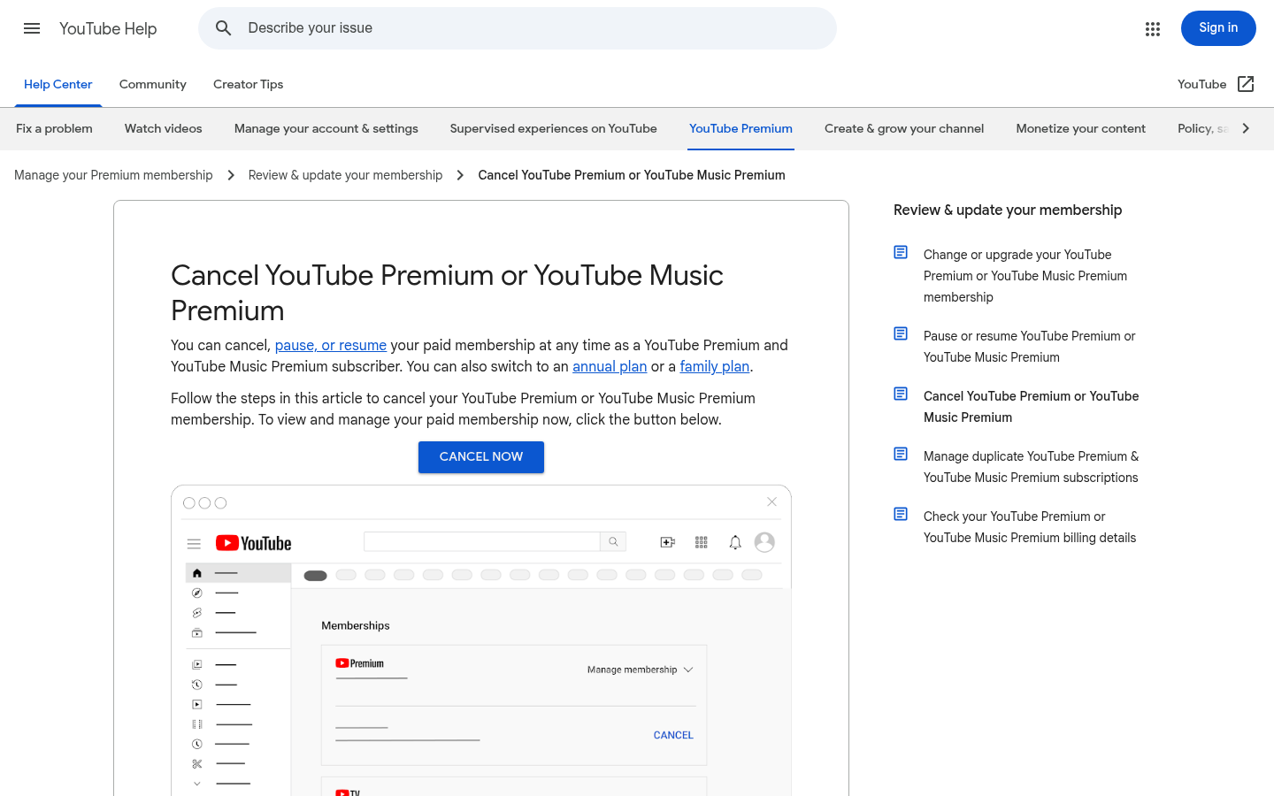Open Manage your account & settings topic
The width and height of the screenshot is (1274, 796).
click(326, 129)
